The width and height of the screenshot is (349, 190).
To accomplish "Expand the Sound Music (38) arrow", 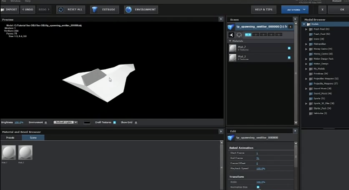I will pos(306,89).
